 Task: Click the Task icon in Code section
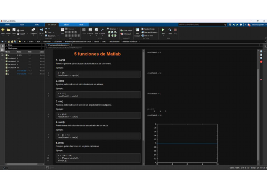click(x=96, y=30)
